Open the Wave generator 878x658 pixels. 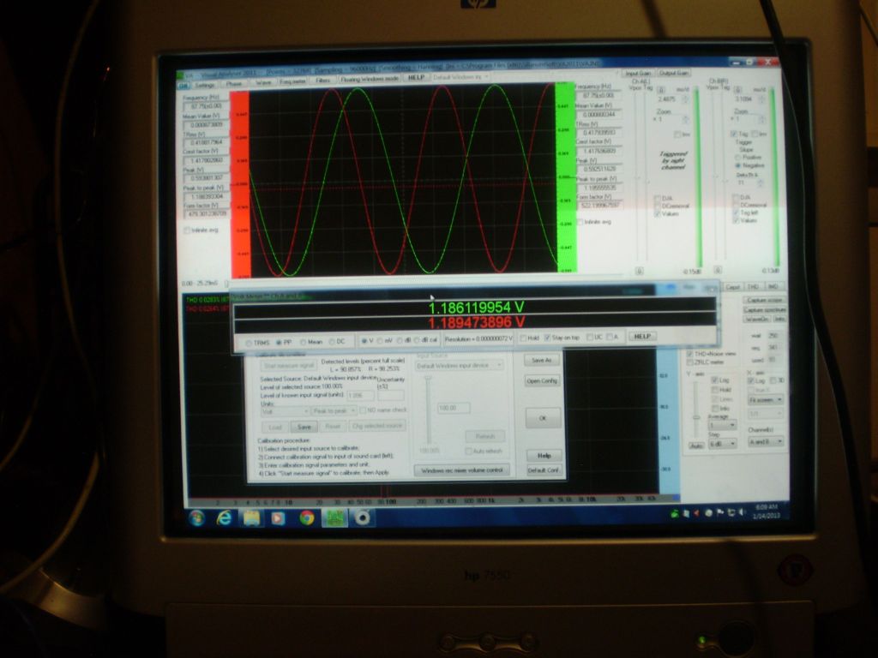(263, 82)
